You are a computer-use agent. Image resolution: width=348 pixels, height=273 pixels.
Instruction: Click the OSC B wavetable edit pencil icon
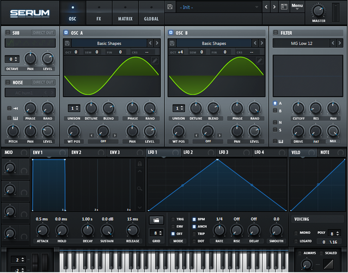coord(260,61)
